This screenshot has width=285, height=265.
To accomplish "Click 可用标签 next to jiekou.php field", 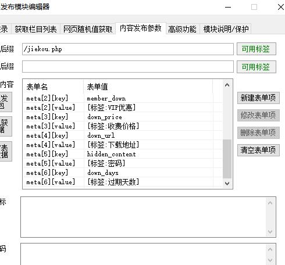I will (256, 49).
